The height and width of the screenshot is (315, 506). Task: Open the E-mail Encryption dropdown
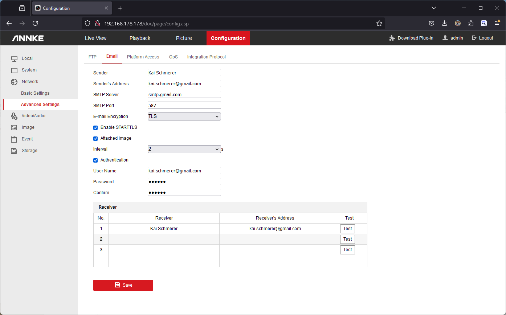click(x=184, y=116)
